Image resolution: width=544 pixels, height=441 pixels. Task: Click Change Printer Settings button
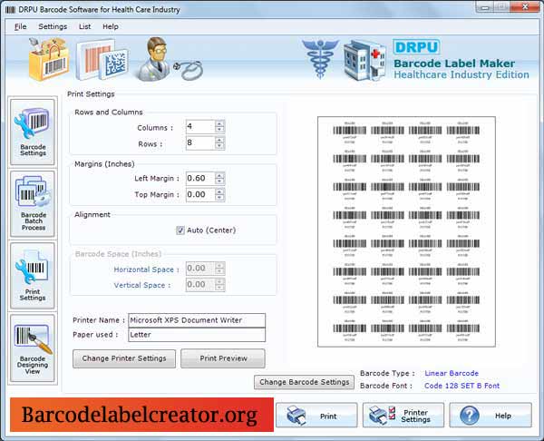[124, 358]
